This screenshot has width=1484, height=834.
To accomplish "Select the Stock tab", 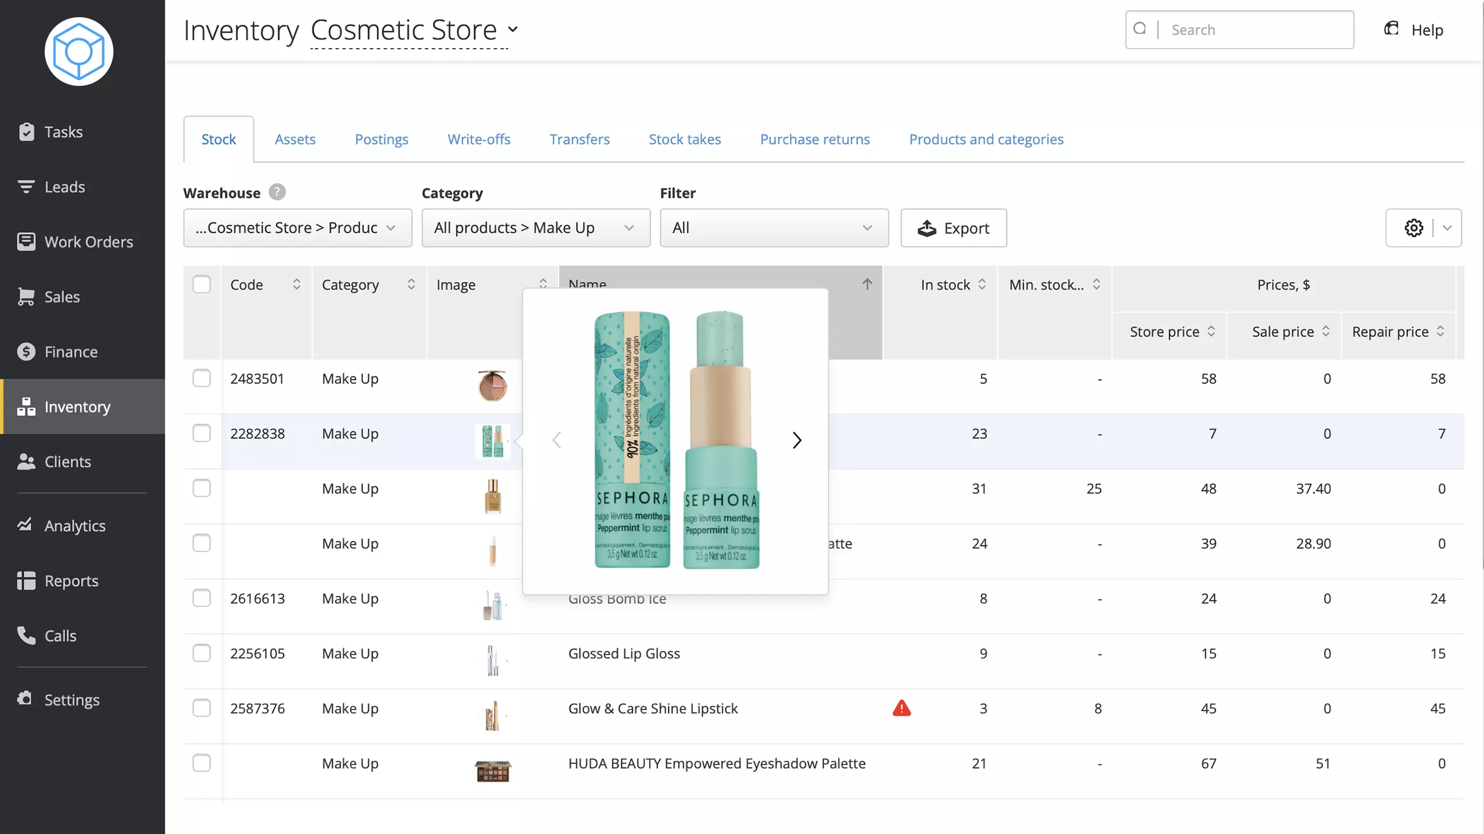I will point(219,139).
